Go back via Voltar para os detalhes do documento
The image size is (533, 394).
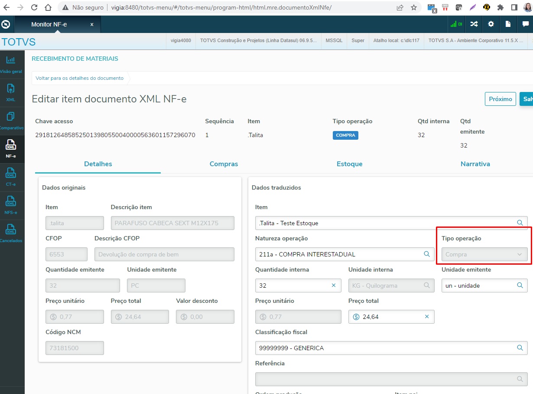80,78
